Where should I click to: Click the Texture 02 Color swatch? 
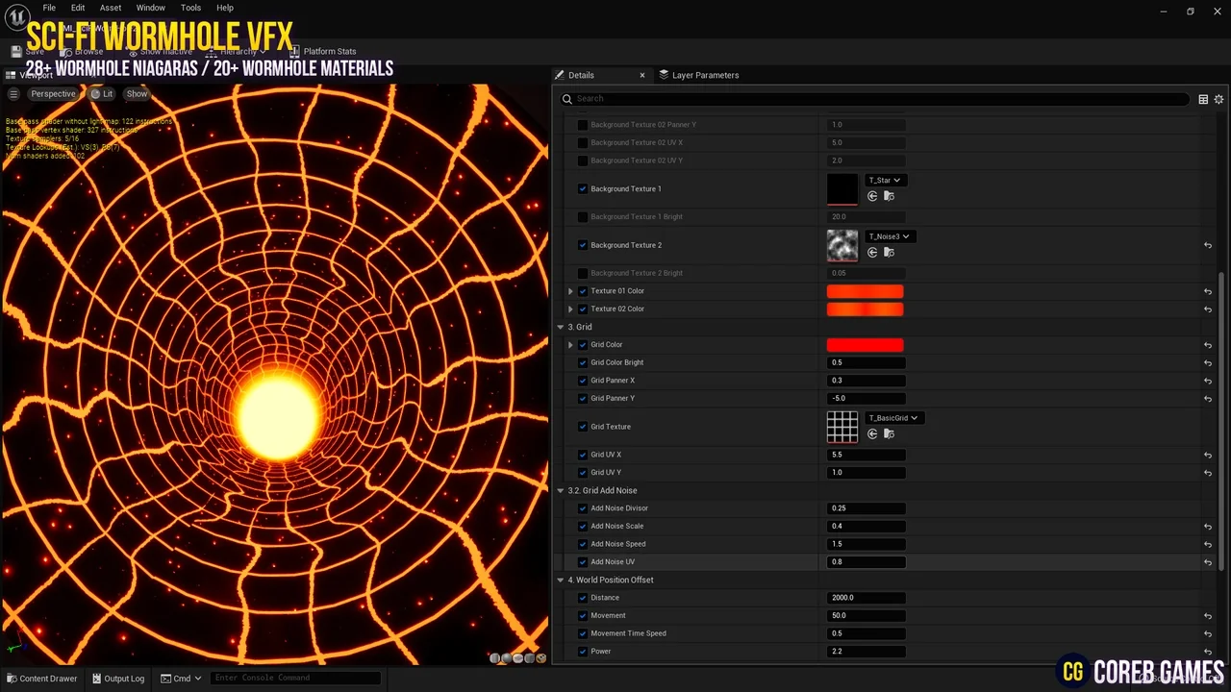coord(865,309)
